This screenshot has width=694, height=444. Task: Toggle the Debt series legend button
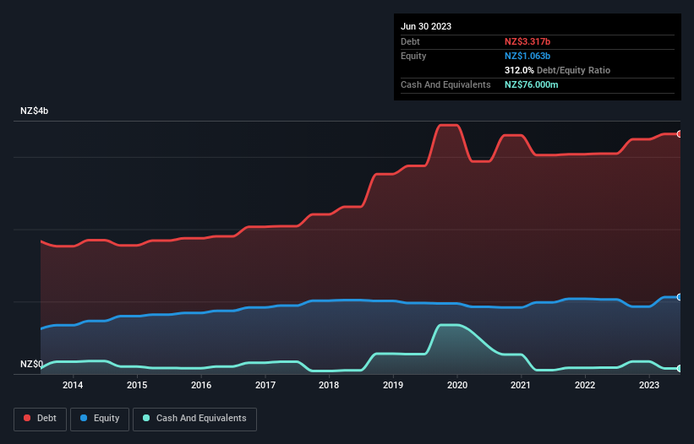pos(41,419)
